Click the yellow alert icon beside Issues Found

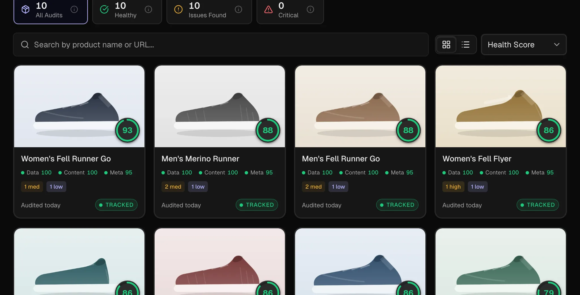pyautogui.click(x=178, y=9)
